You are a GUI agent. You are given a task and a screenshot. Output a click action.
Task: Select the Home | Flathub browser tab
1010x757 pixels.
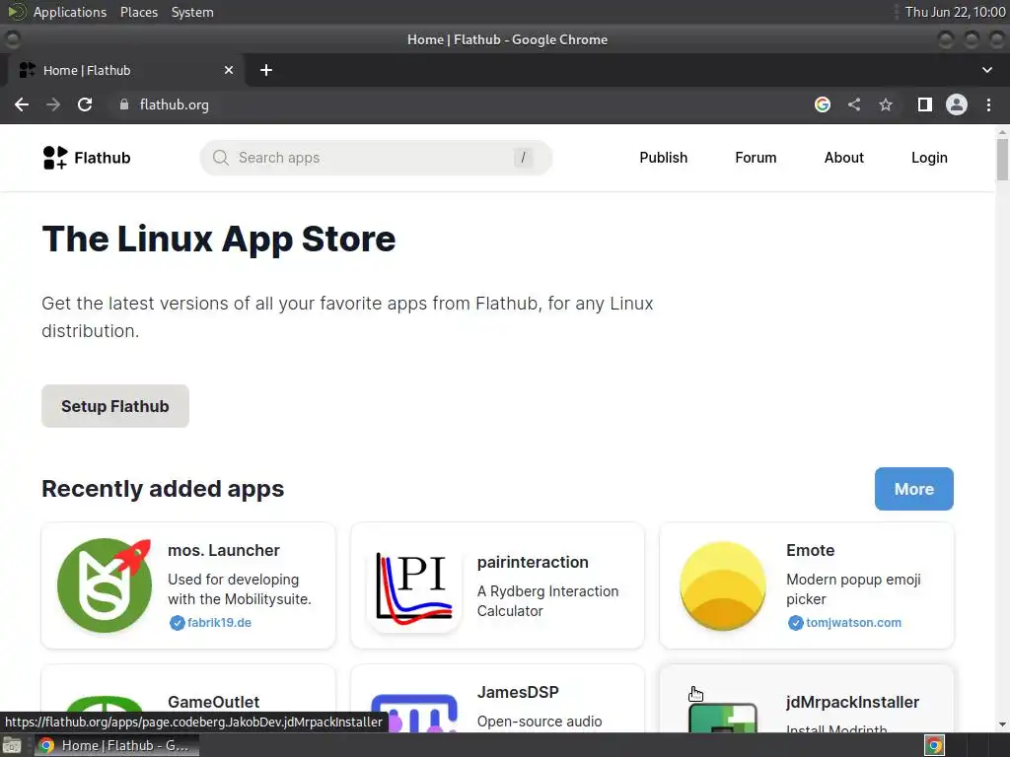click(x=125, y=70)
